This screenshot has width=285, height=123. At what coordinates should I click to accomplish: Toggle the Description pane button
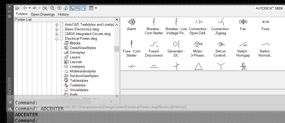coord(84,8)
